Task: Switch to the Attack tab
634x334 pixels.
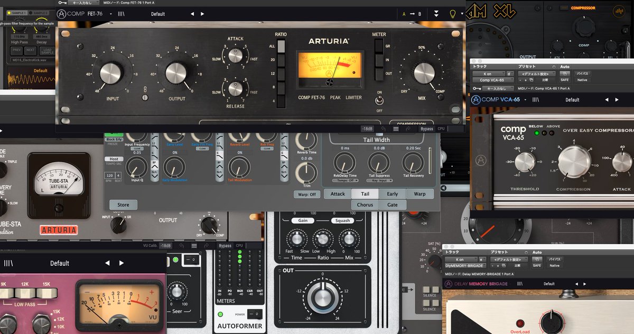Action: (338, 194)
